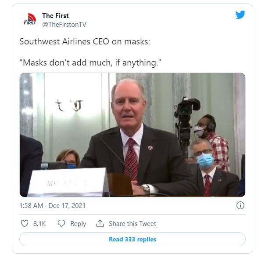Open the Twitter info circle icon
The width and height of the screenshot is (265, 255).
click(240, 205)
